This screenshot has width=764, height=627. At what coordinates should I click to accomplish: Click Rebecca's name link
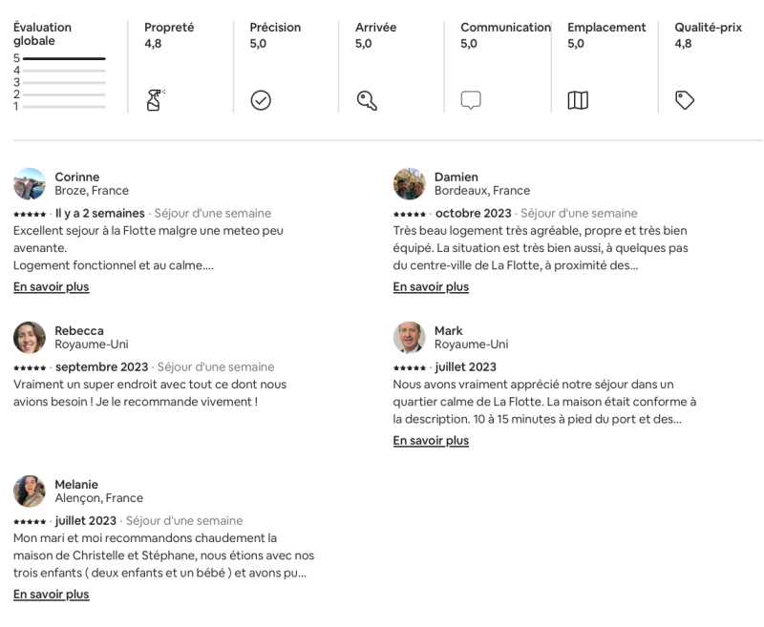tap(78, 330)
